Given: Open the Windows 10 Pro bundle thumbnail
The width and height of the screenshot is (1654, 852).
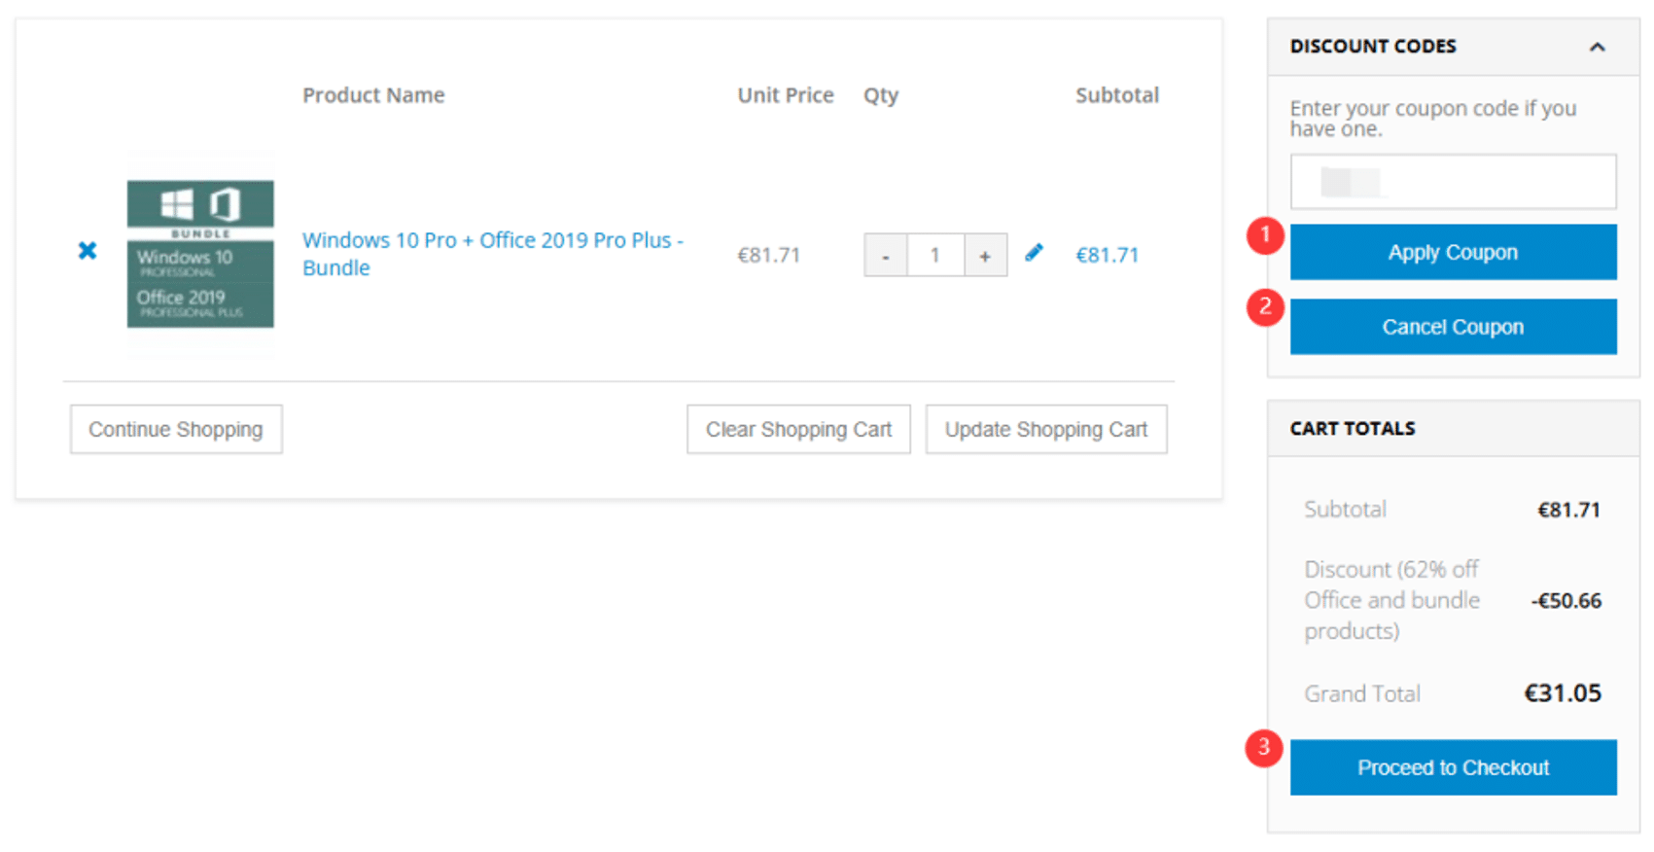Looking at the screenshot, I should pos(200,254).
